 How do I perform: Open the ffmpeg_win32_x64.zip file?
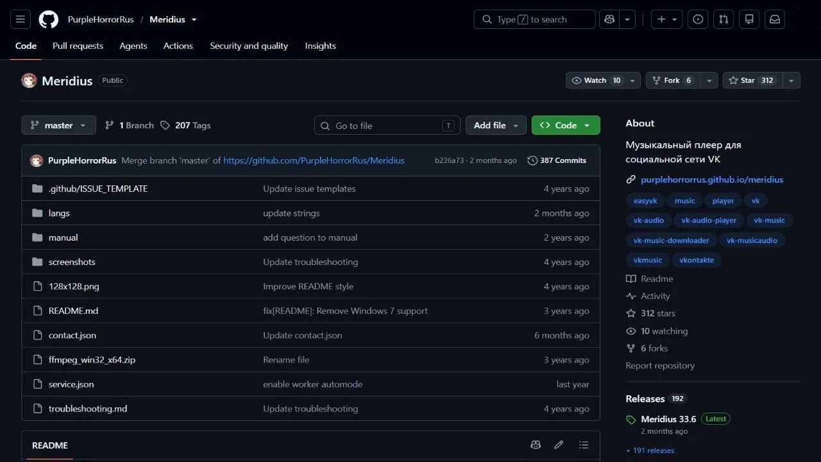92,359
